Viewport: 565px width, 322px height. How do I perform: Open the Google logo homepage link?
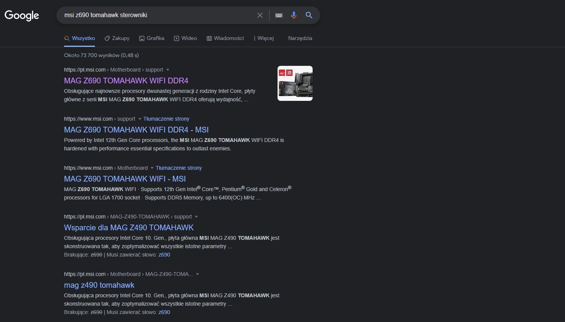pyautogui.click(x=22, y=15)
